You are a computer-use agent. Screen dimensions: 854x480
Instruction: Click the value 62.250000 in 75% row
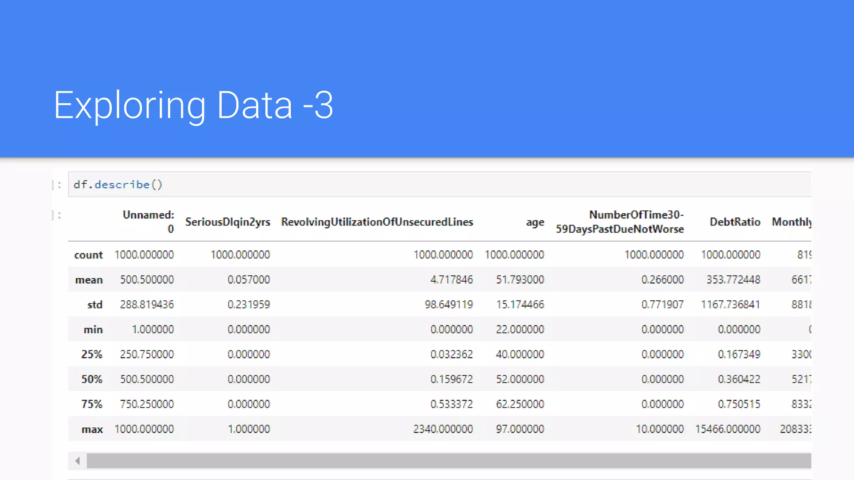click(x=520, y=404)
